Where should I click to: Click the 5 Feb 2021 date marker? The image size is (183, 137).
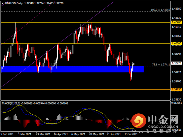(7, 134)
